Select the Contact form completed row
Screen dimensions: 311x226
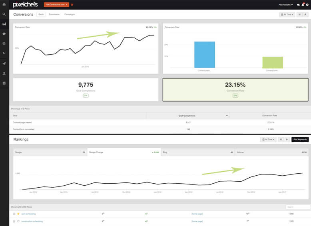[160, 129]
